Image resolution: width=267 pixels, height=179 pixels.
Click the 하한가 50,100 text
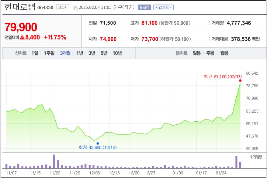click(x=175, y=39)
